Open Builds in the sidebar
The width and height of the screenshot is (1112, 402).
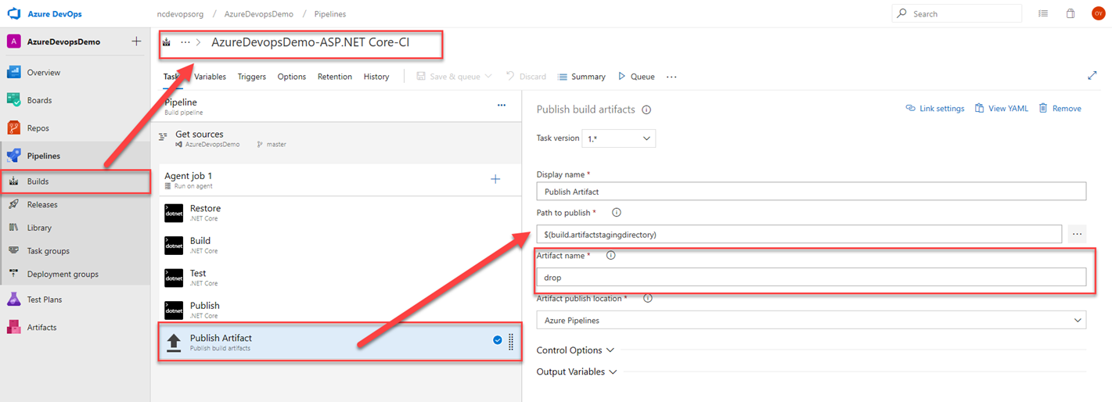(75, 181)
